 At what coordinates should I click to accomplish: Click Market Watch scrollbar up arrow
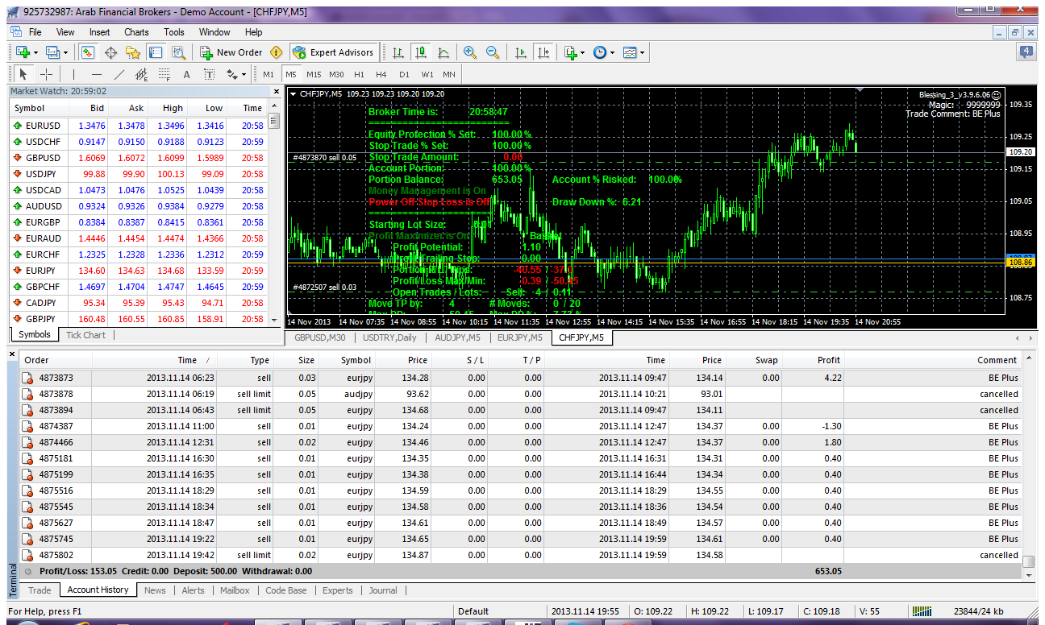coord(274,106)
